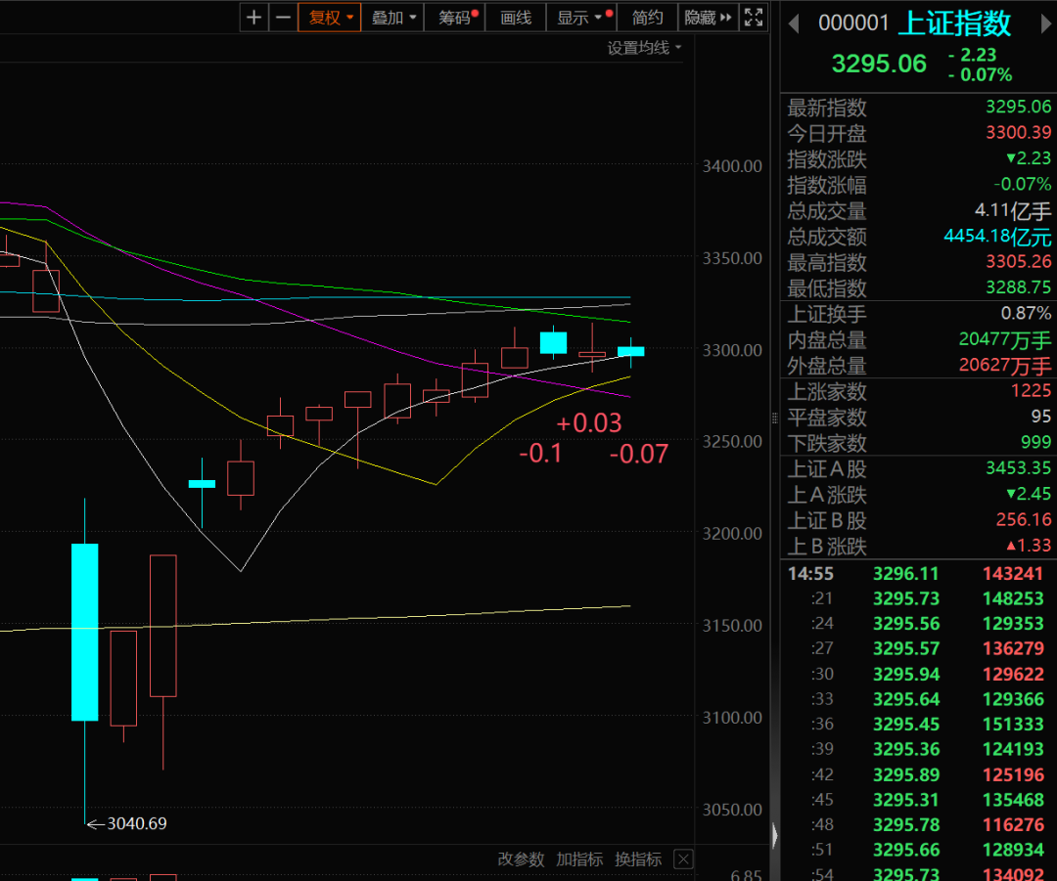
Task: Select the large cyan candlestick with 3040.69 low
Action: [84, 632]
